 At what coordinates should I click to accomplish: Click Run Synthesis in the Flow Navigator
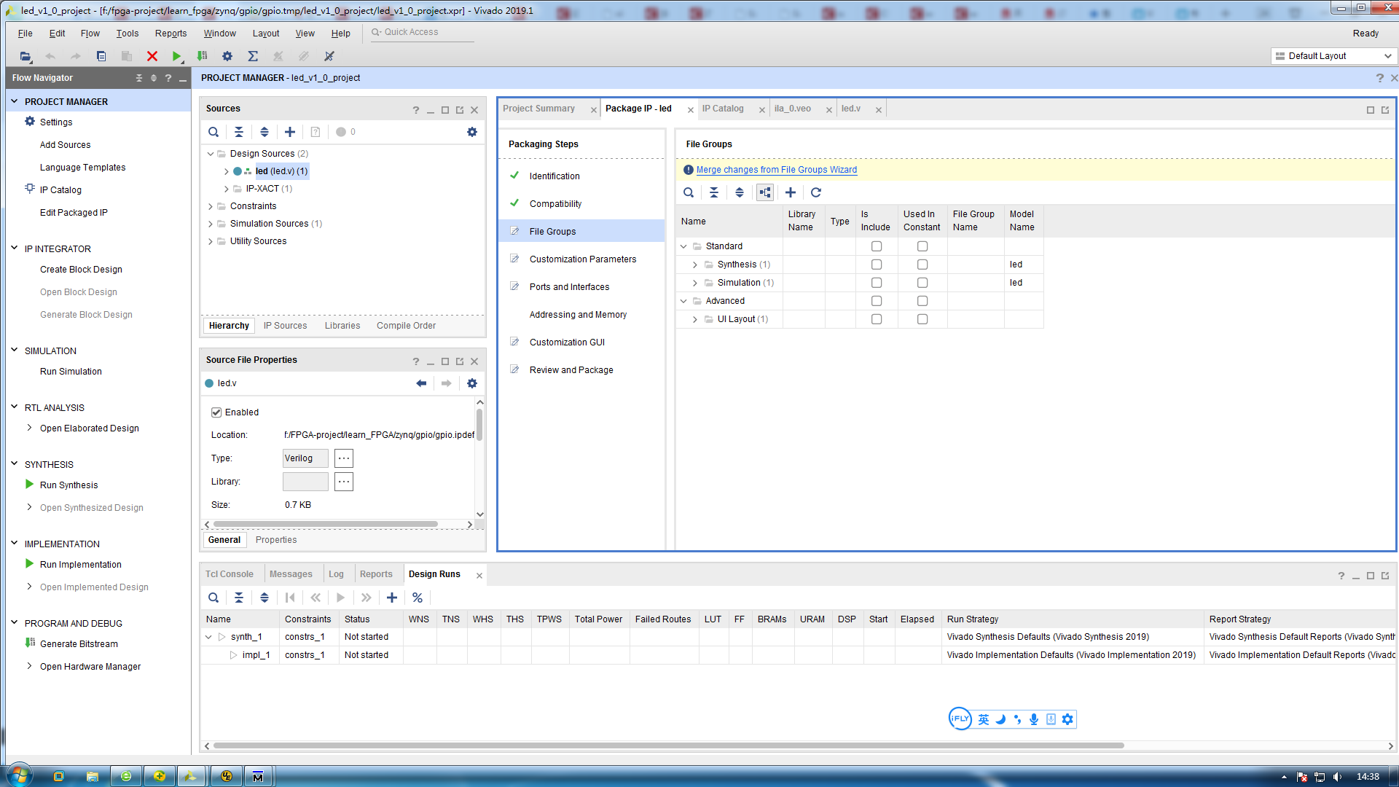pos(68,485)
